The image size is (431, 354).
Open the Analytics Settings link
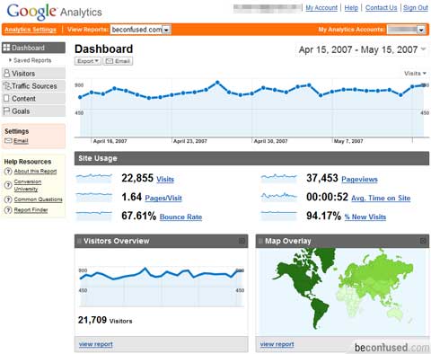pos(31,30)
